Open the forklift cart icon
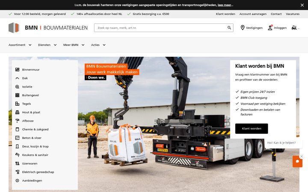 click(x=294, y=28)
